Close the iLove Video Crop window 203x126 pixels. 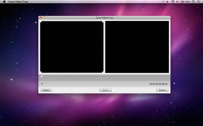coord(41,18)
